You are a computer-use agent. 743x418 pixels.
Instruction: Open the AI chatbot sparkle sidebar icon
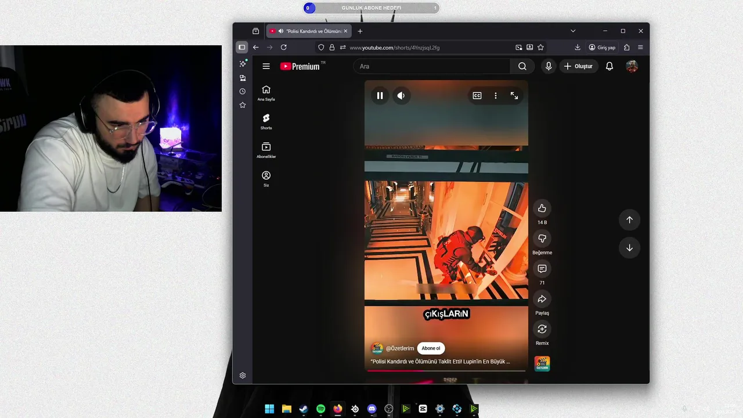243,63
